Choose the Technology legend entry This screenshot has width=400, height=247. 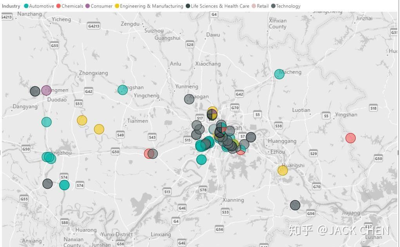click(x=286, y=6)
